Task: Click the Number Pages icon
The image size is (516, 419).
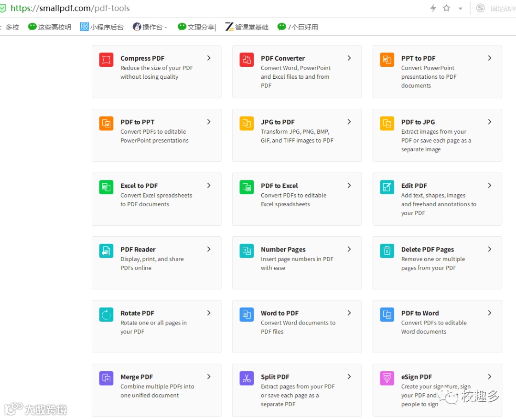Action: pyautogui.click(x=247, y=251)
